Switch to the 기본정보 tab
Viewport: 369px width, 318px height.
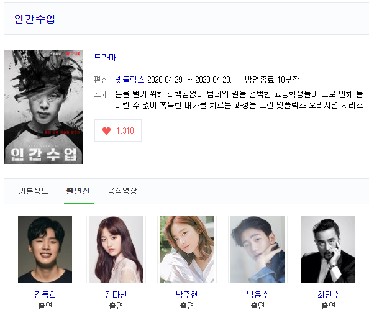tap(34, 191)
